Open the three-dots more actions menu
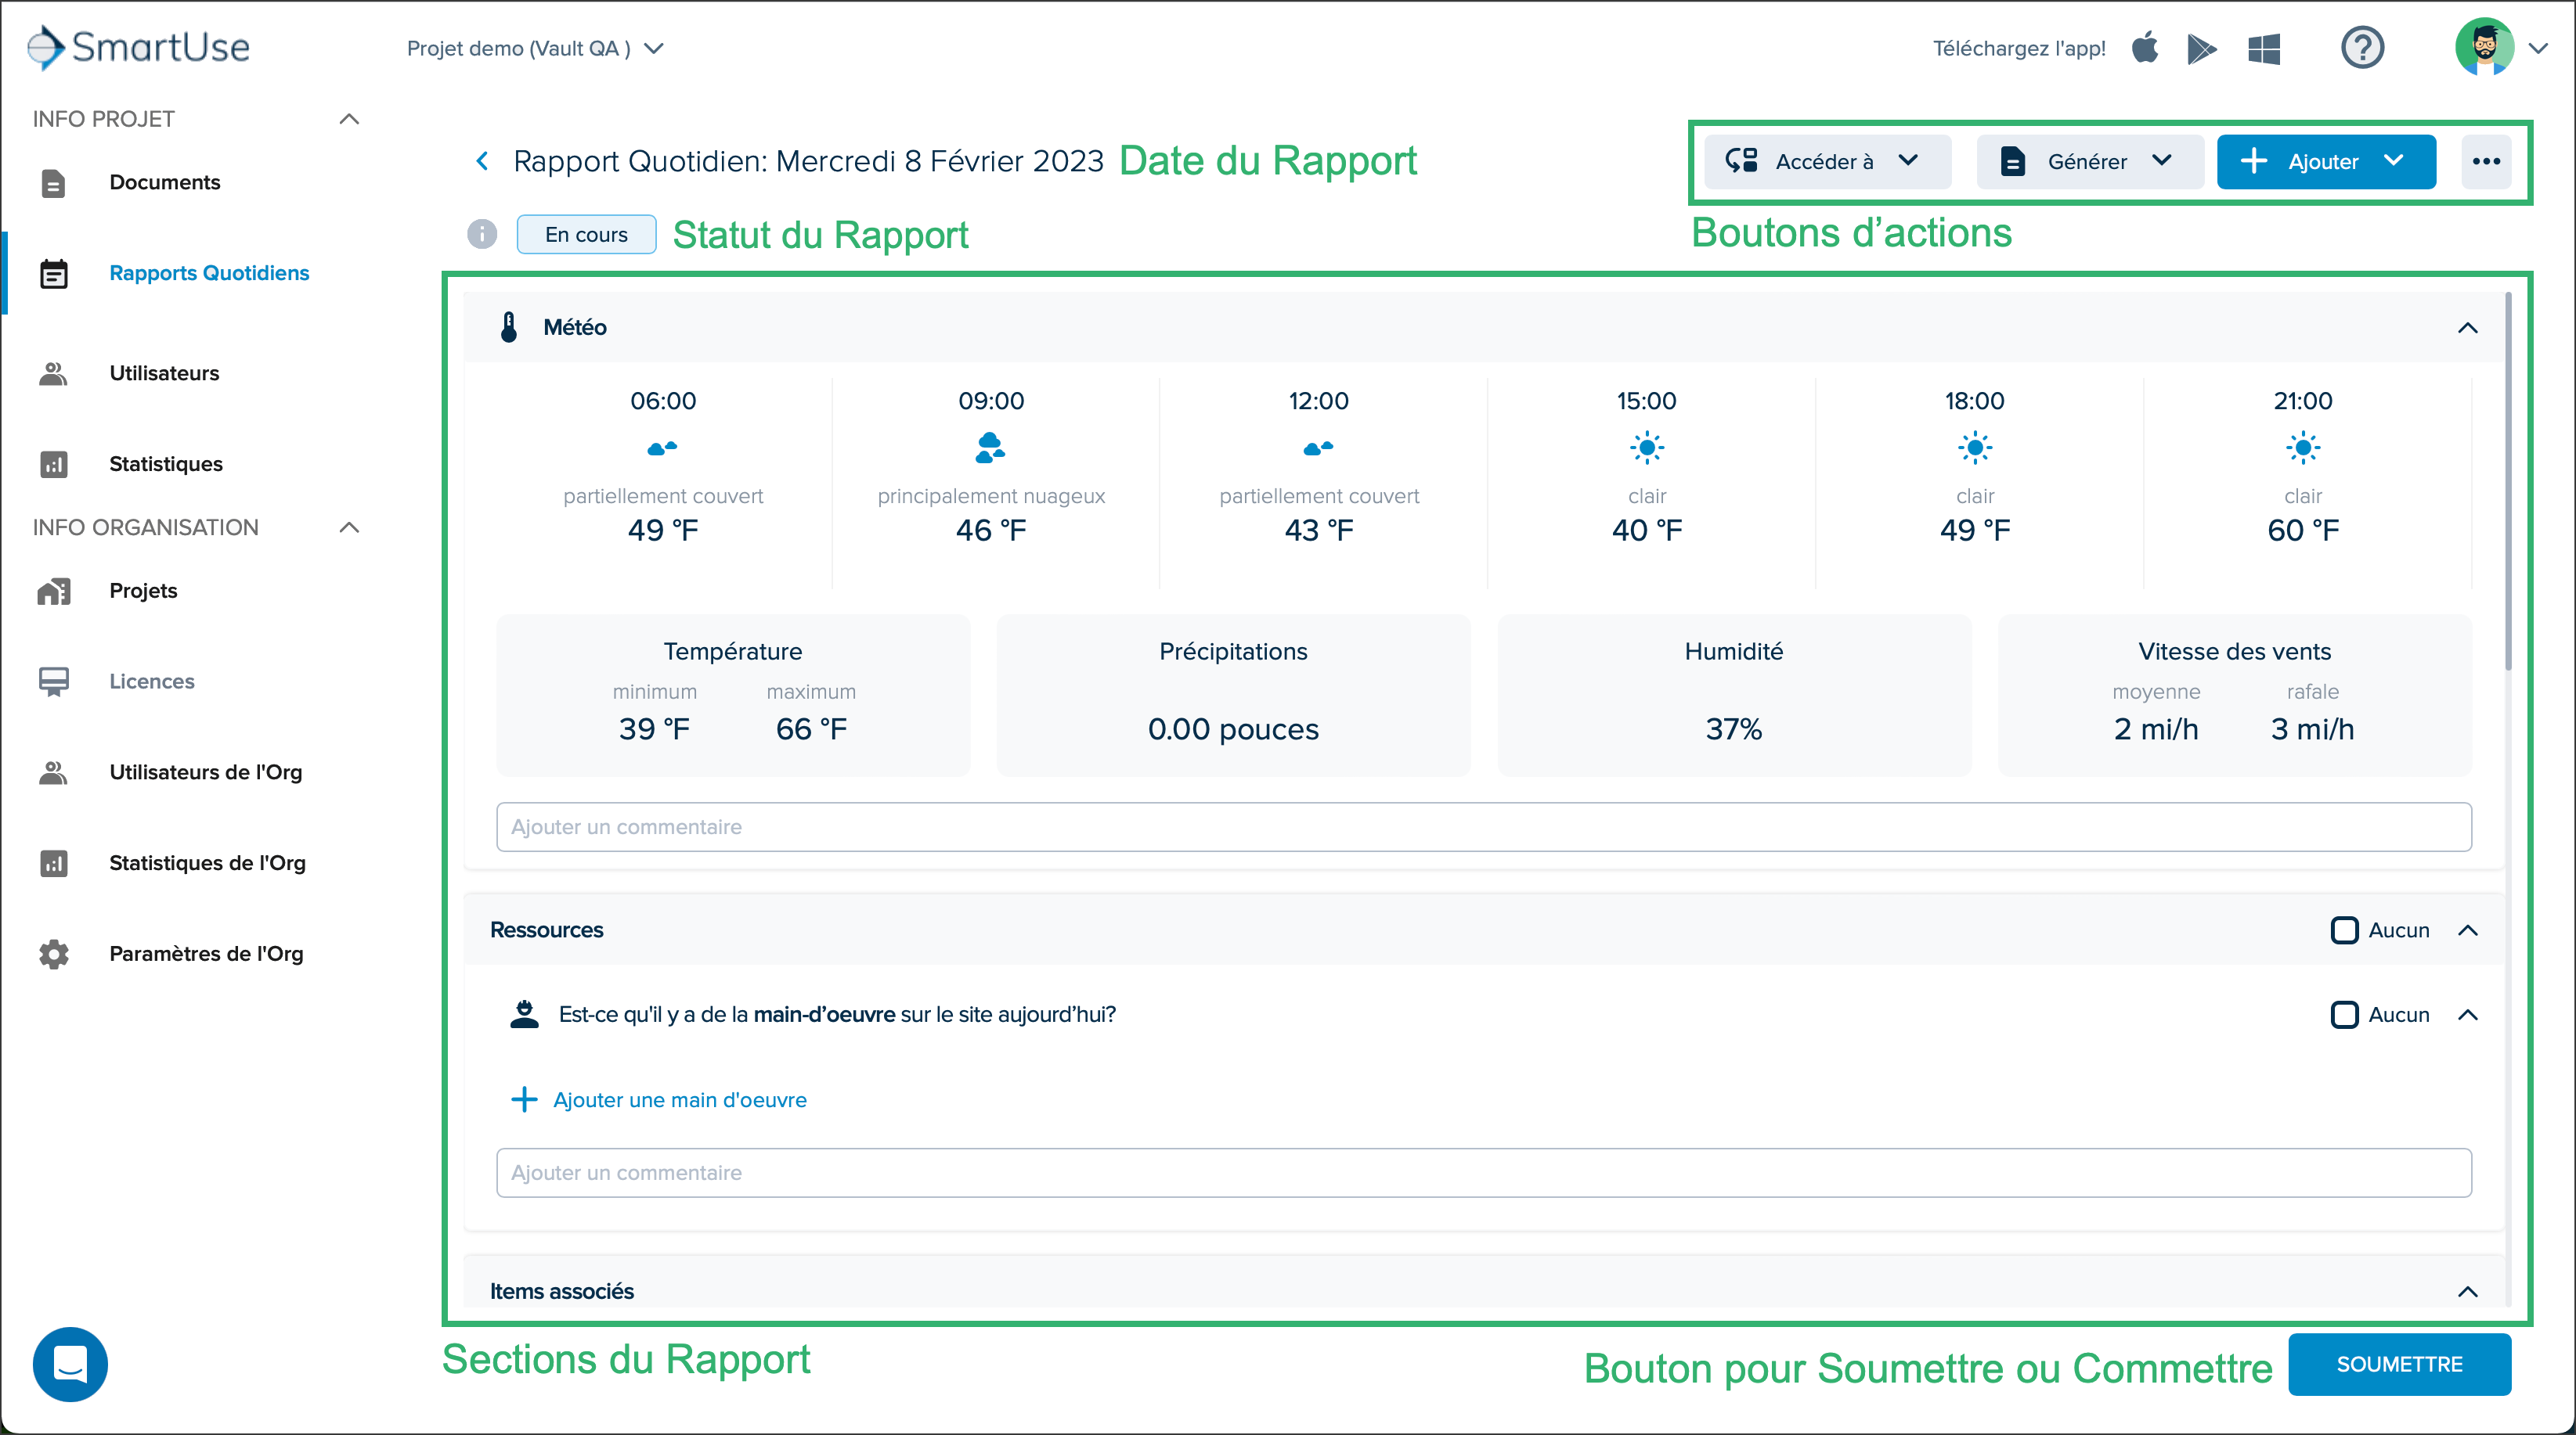 [2486, 161]
